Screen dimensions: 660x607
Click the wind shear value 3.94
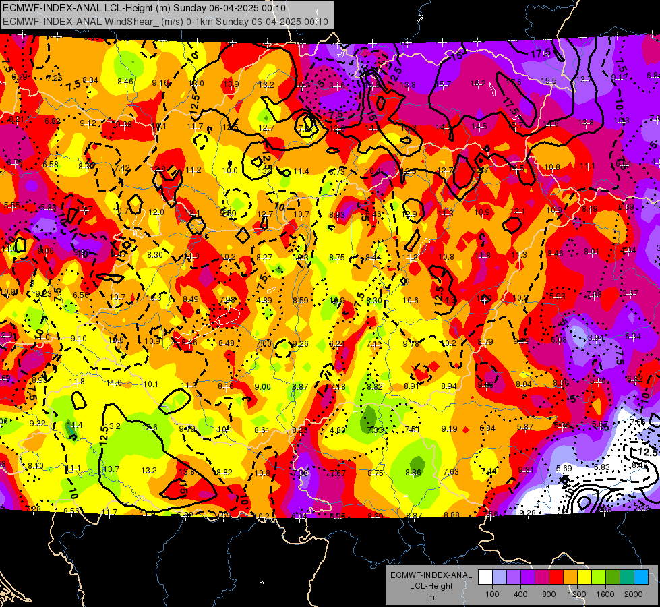(x=596, y=338)
